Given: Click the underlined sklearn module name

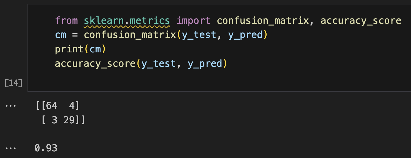Looking at the screenshot, I should coord(104,21).
